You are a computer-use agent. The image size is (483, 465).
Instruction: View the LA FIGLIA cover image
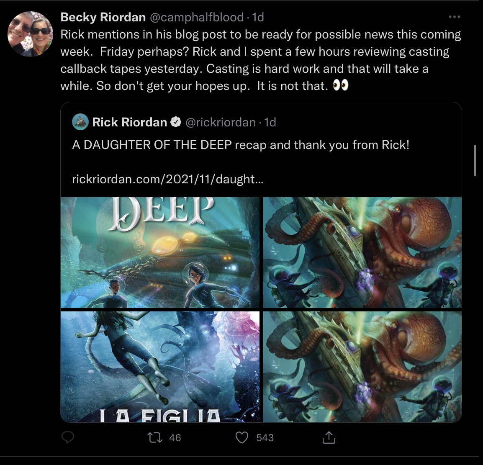pos(160,367)
